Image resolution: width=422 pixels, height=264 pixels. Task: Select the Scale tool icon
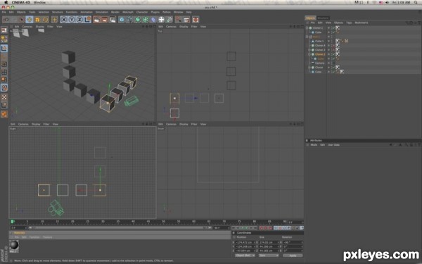(37, 20)
